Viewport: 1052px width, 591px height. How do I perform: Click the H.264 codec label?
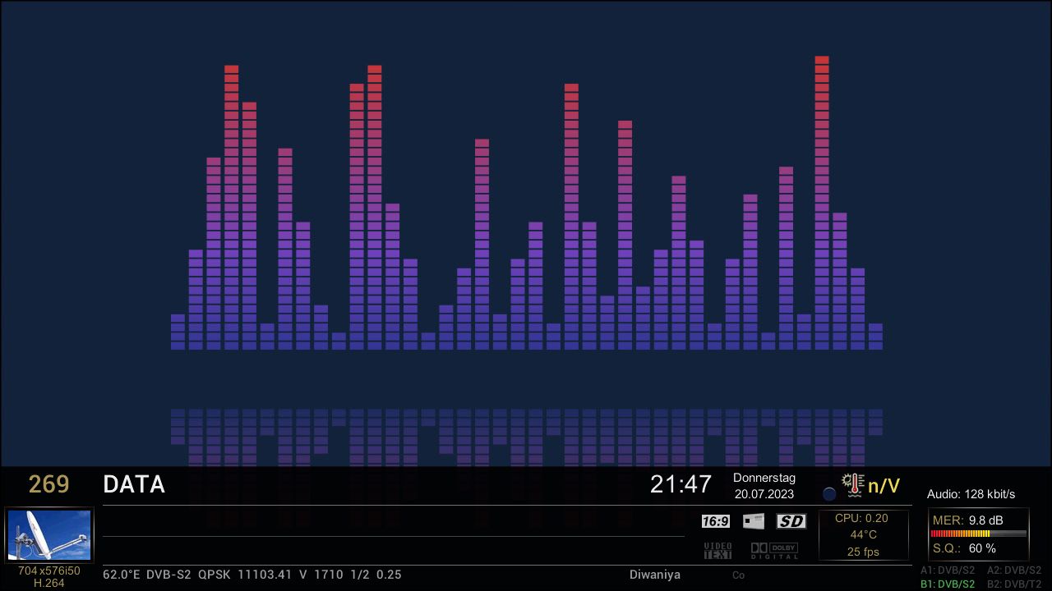click(49, 583)
